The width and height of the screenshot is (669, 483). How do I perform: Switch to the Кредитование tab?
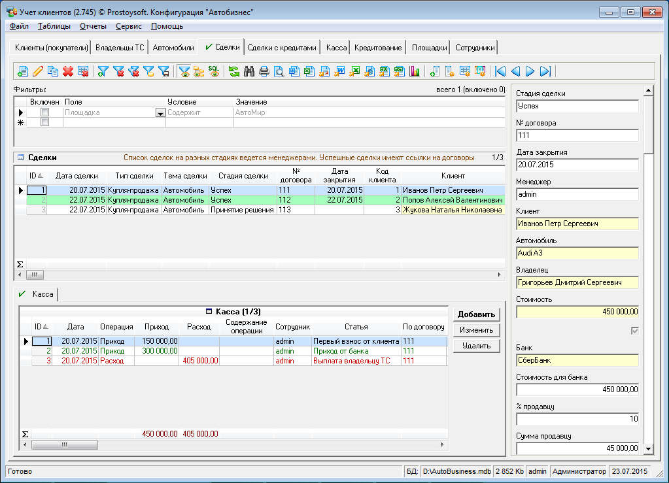pyautogui.click(x=378, y=48)
